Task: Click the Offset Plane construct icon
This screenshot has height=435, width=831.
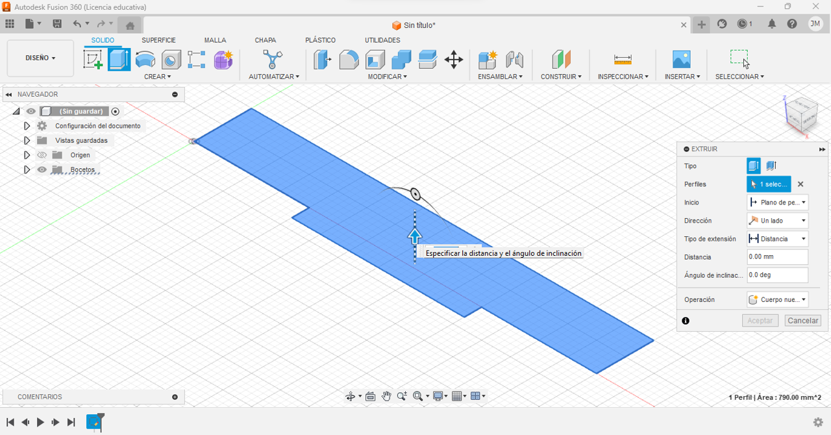Action: click(561, 60)
